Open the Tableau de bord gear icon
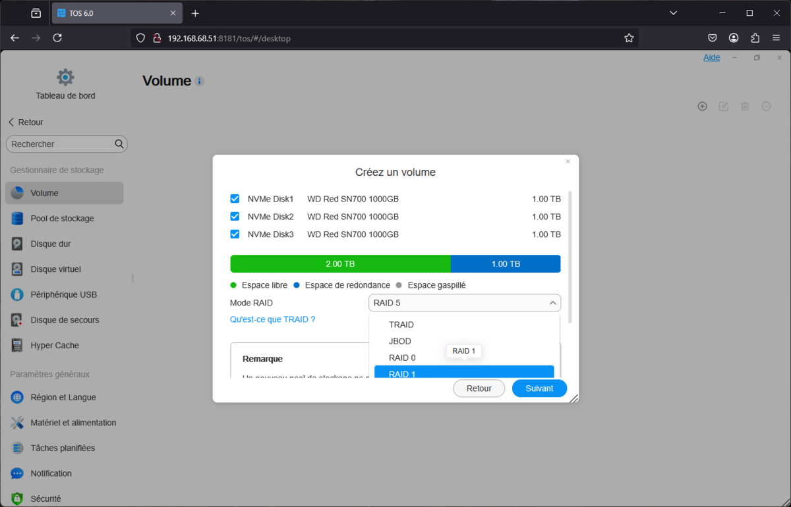Viewport: 791px width, 507px height. [x=65, y=77]
